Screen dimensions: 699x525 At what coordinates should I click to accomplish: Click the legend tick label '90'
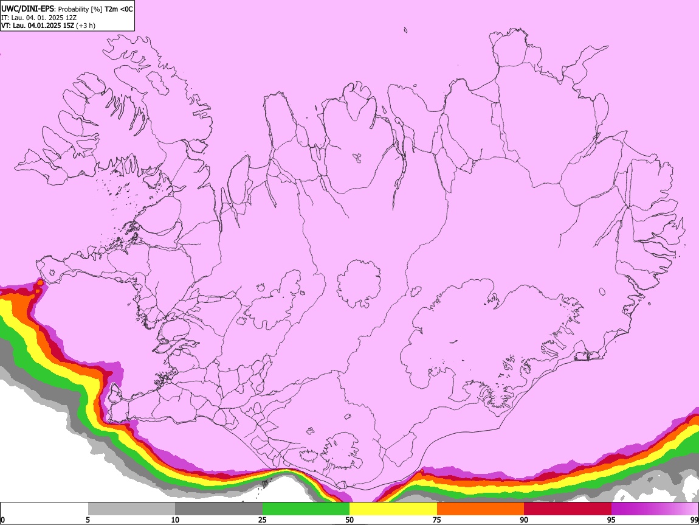point(524,520)
